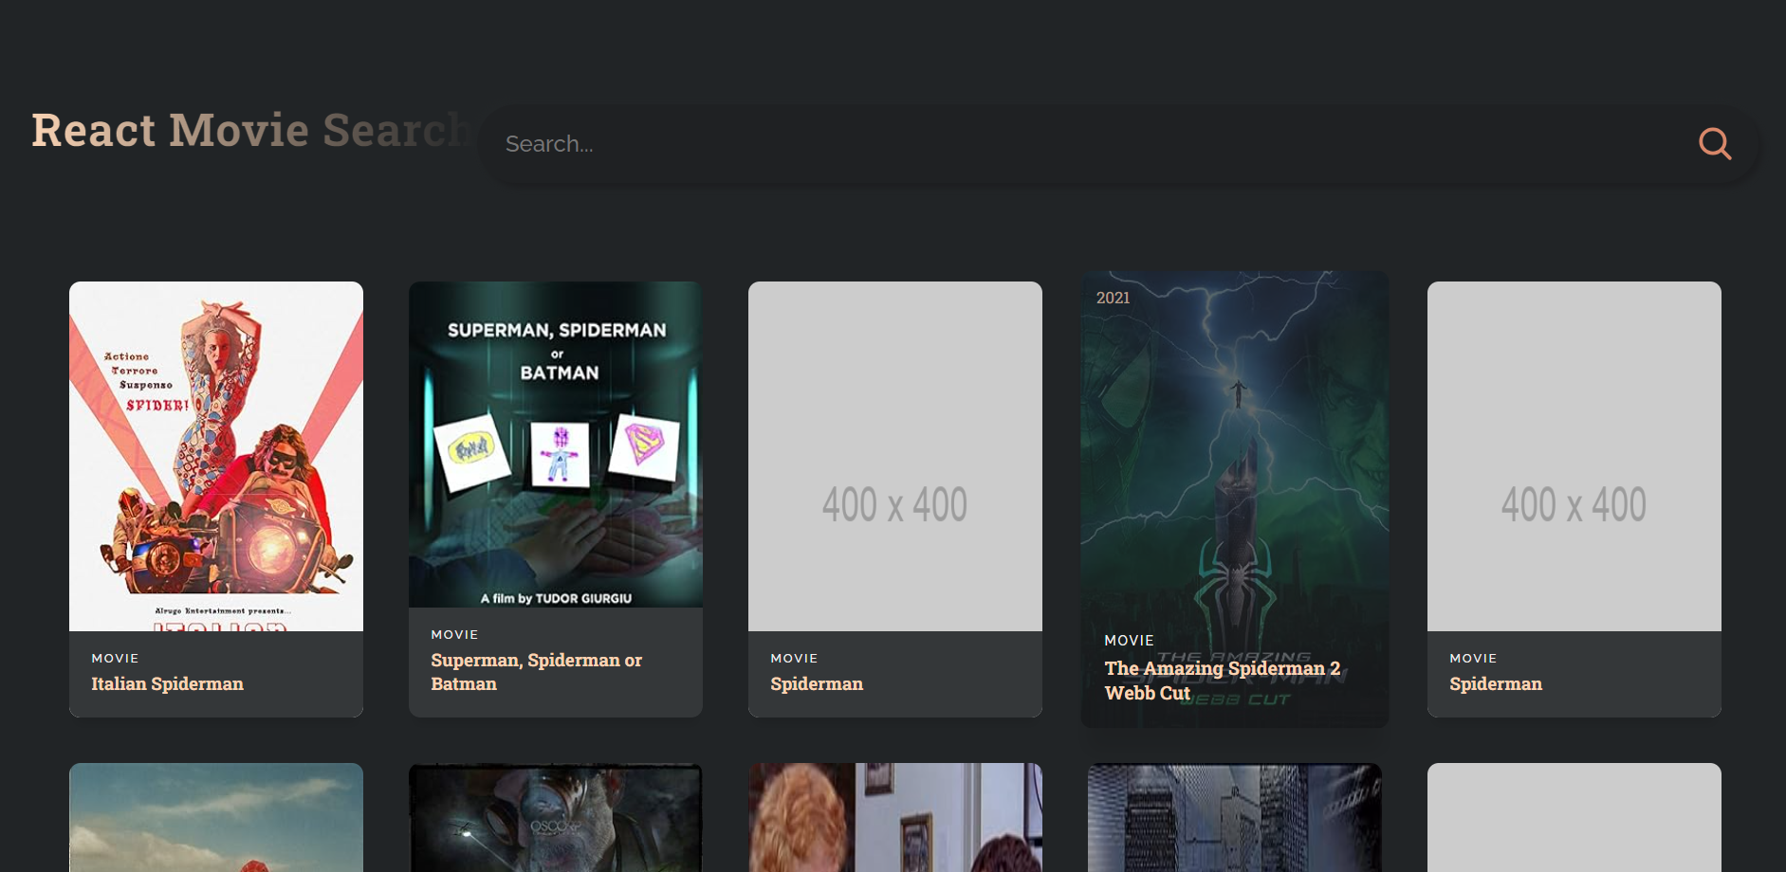Image resolution: width=1786 pixels, height=872 pixels.
Task: Click the MOVIE label under the rightmost Spiderman
Action: [1472, 658]
